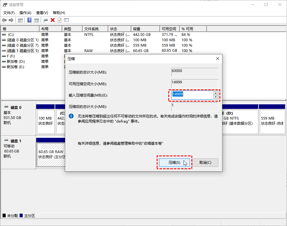Decrease shrink amount with down spinner arrow
This screenshot has height=226, width=287.
pos(216,97)
